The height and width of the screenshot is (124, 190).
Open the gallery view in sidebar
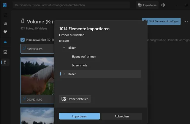click(5, 23)
